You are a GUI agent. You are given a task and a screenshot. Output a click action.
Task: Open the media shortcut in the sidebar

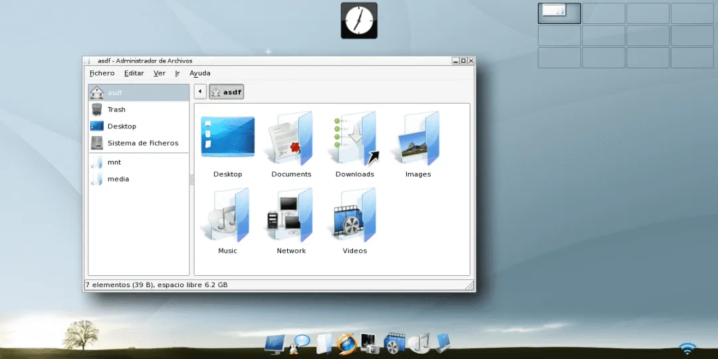(139, 179)
